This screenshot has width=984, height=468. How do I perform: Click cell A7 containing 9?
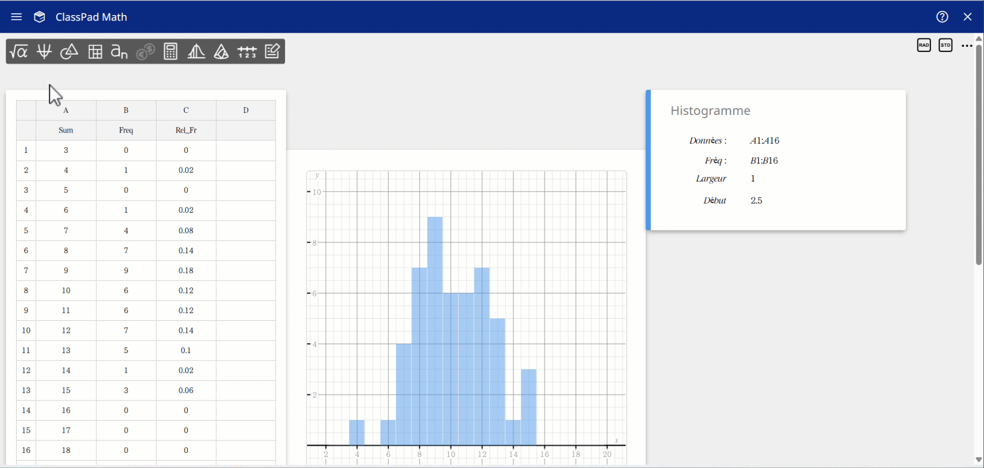click(x=66, y=270)
